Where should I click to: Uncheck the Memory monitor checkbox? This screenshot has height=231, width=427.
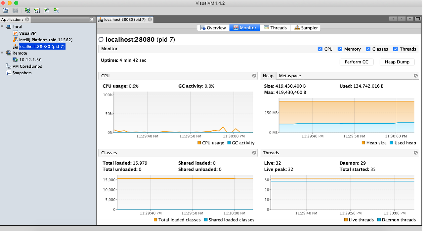pyautogui.click(x=340, y=49)
